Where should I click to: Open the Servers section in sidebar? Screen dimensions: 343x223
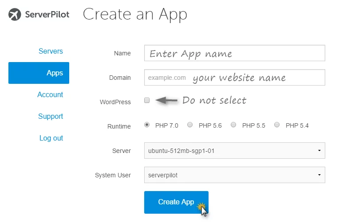click(x=51, y=51)
